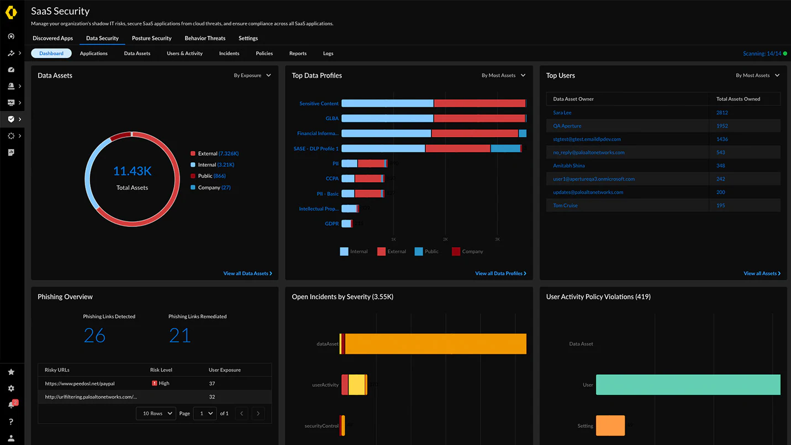Screen dimensions: 791x445
Task: Open the By Most Assets dropdown for Top Users
Action: (x=757, y=75)
